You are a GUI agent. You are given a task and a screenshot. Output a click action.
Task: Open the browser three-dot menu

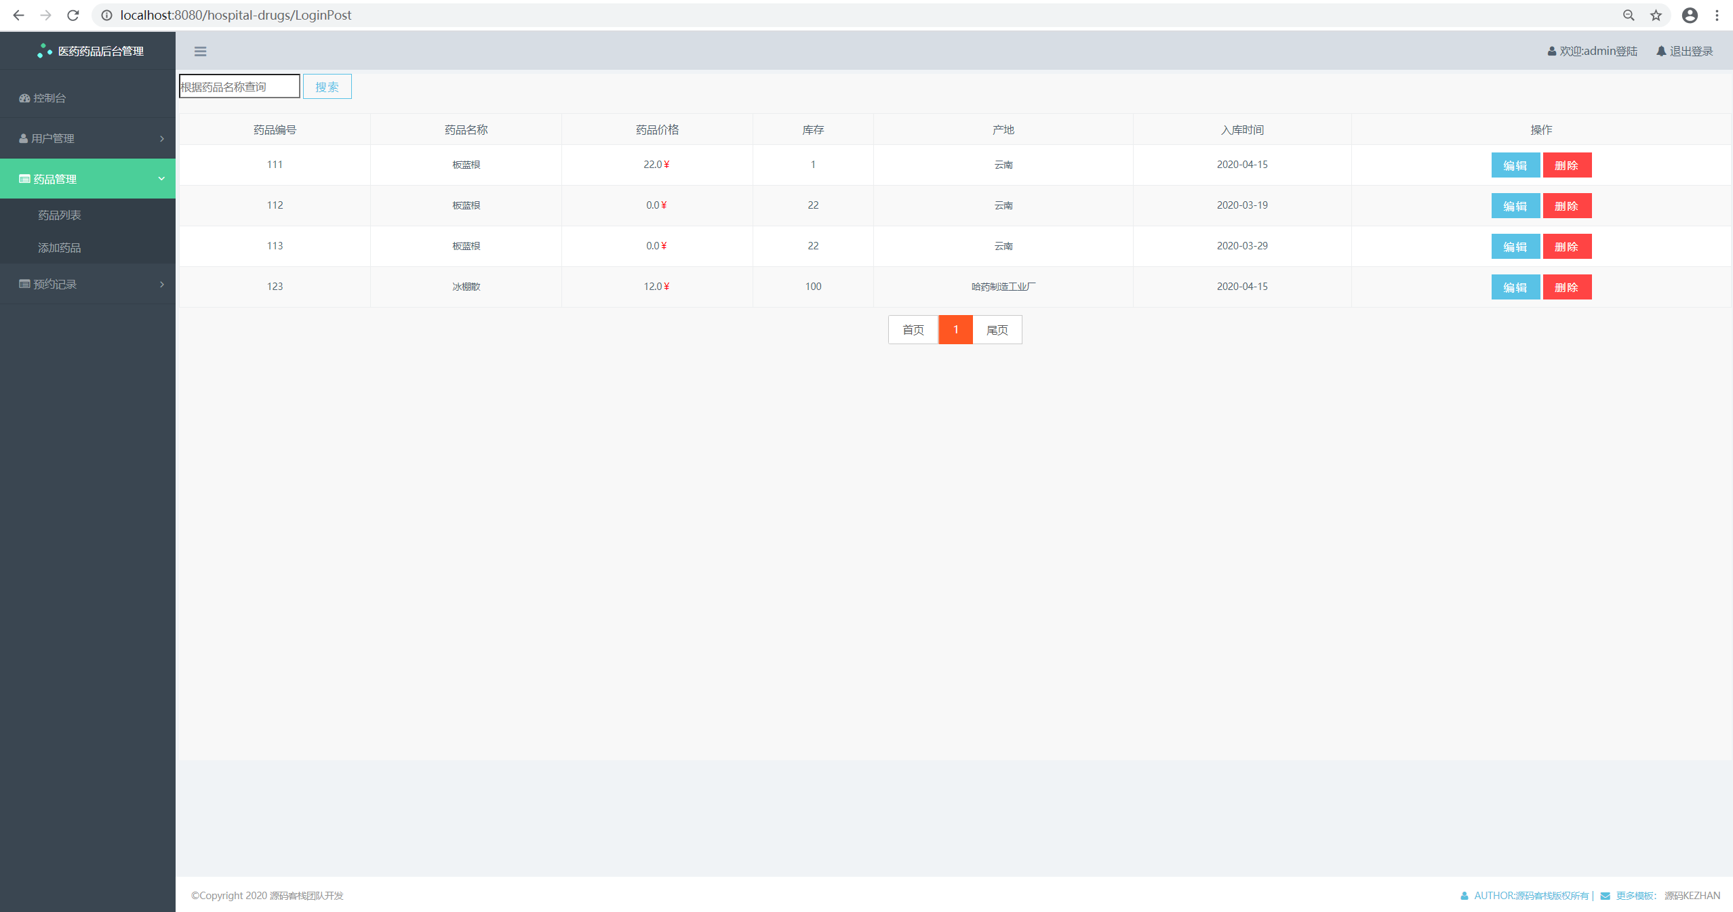point(1717,15)
